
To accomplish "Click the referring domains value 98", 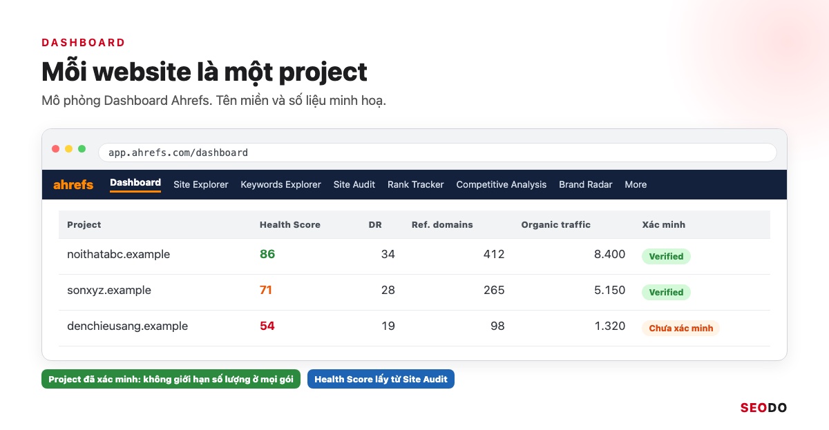I will pyautogui.click(x=497, y=326).
